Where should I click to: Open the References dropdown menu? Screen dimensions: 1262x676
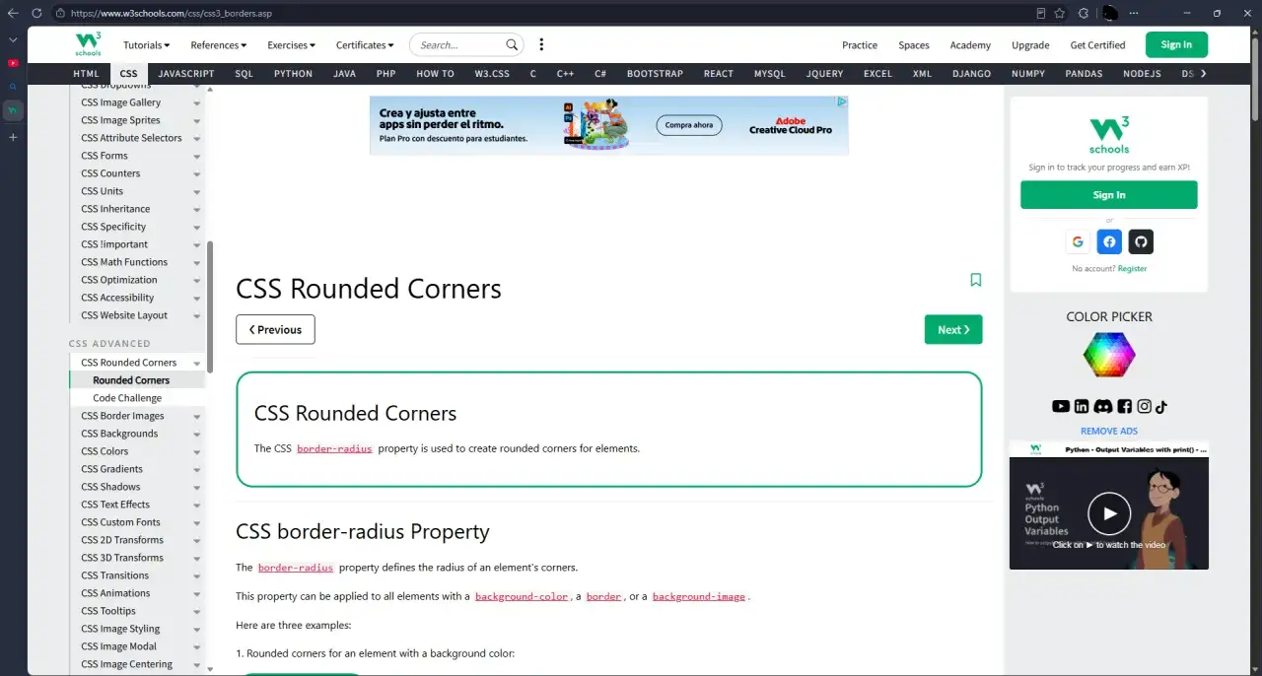click(218, 45)
